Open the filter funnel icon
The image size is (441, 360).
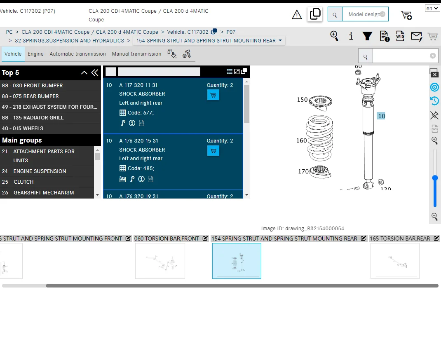click(x=367, y=36)
